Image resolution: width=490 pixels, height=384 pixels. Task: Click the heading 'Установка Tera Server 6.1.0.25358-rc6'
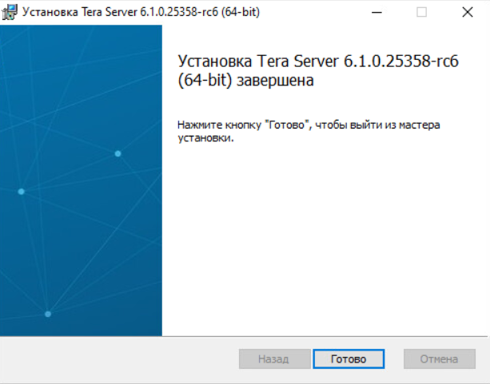tap(318, 61)
